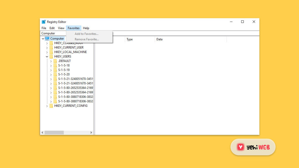Collapse the HKEY_USERS tree branch

(x=47, y=57)
